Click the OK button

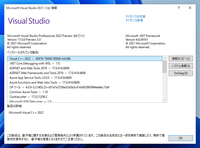click(x=181, y=138)
